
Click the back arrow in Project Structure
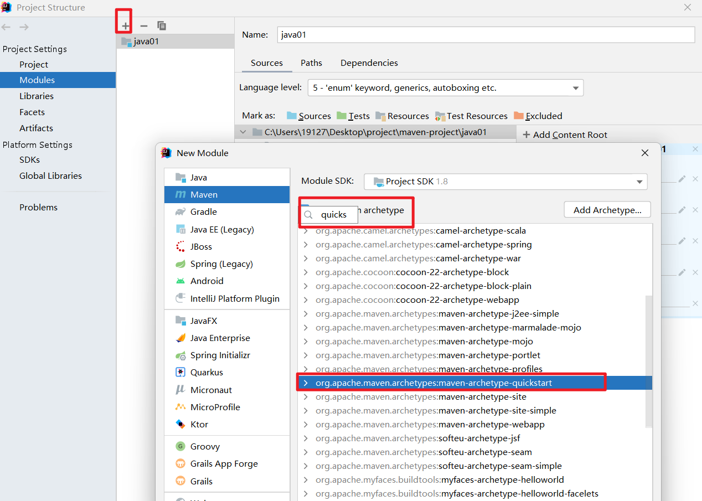(x=7, y=27)
